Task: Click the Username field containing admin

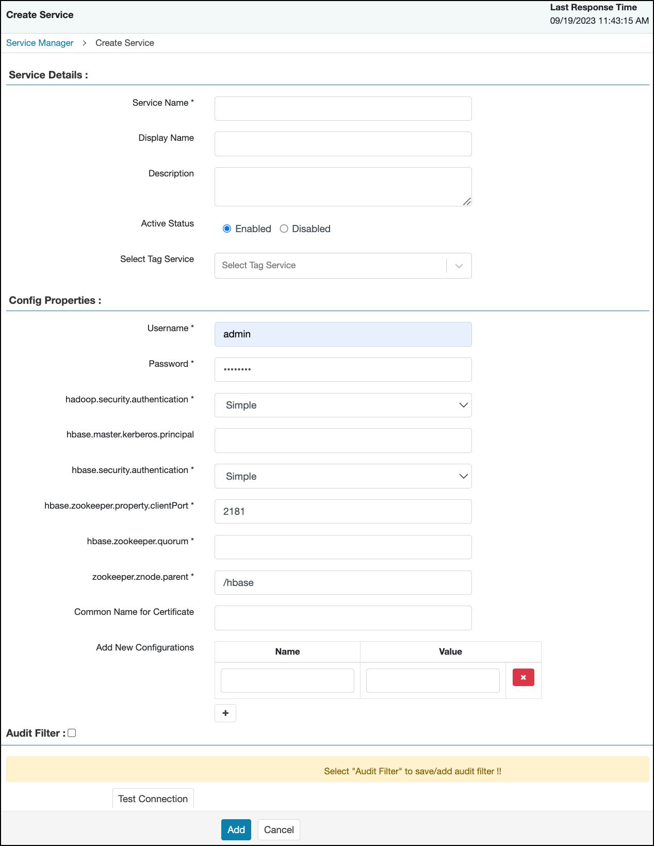Action: (343, 334)
